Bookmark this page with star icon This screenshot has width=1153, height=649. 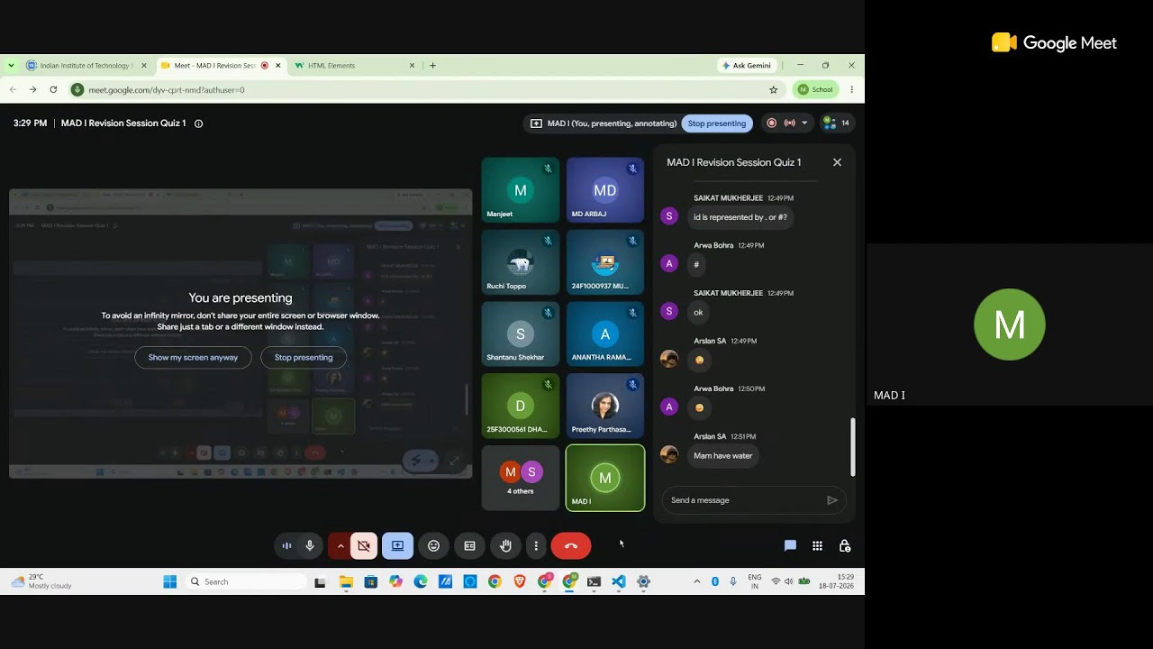[773, 89]
